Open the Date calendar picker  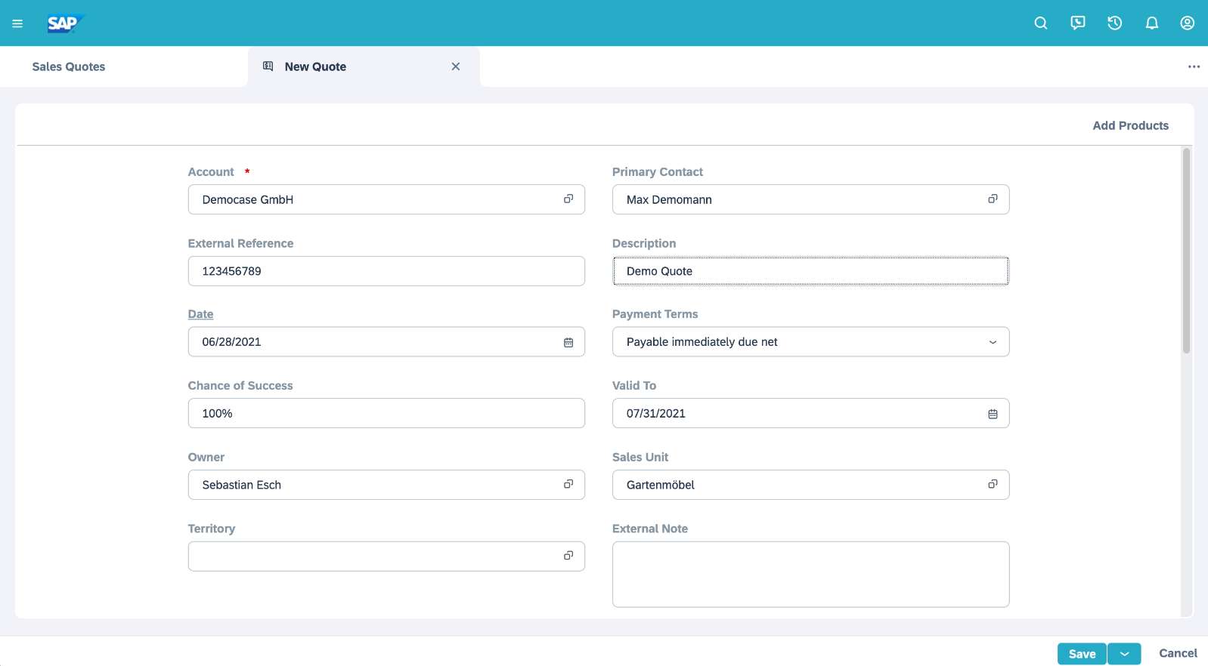coord(568,342)
